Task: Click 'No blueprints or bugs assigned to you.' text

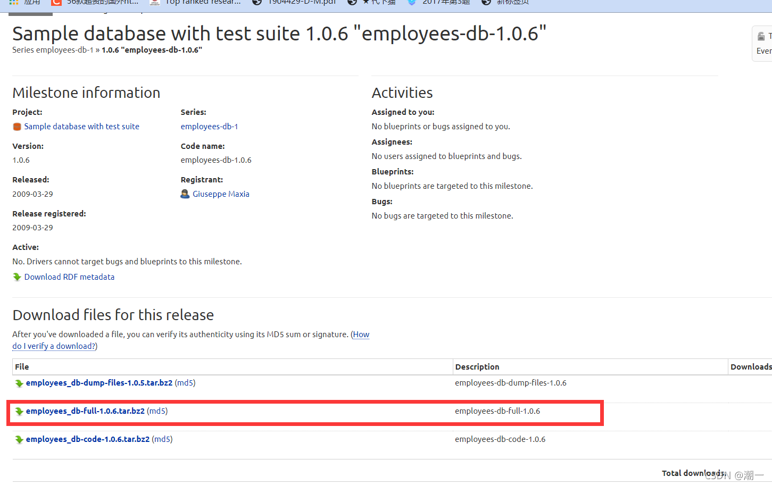Action: [441, 127]
